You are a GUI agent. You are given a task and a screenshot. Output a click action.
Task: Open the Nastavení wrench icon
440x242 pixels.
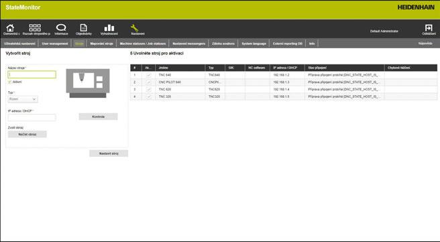click(134, 27)
